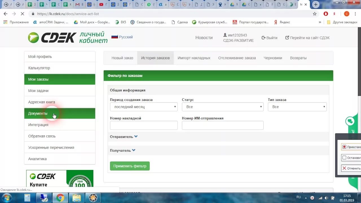This screenshot has width=361, height=203.
Task: Cancel recording with Отменить
Action: coord(351,168)
